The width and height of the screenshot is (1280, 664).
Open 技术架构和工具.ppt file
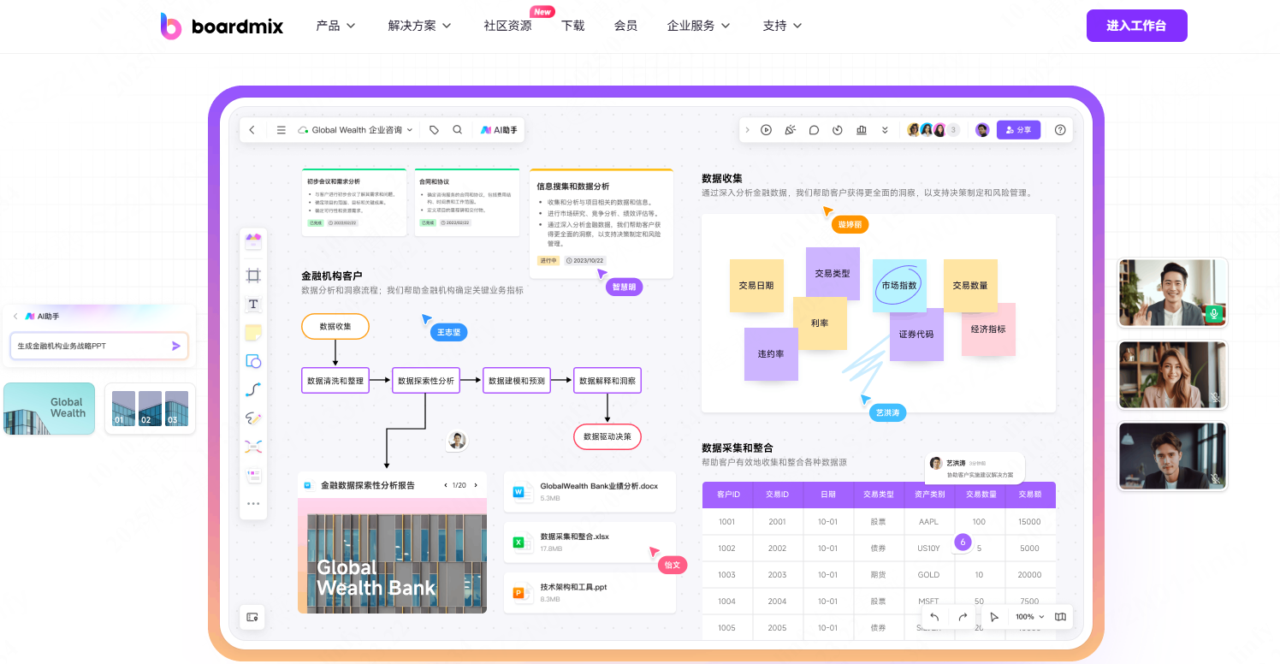point(590,593)
